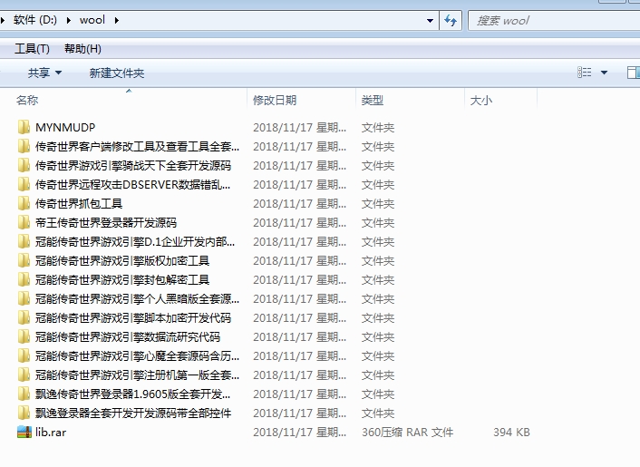The width and height of the screenshot is (640, 467).
Task: Open the 共享 dropdown in toolbar
Action: pos(44,73)
